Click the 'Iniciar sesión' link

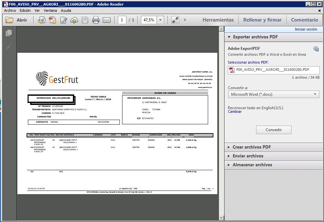(x=306, y=29)
